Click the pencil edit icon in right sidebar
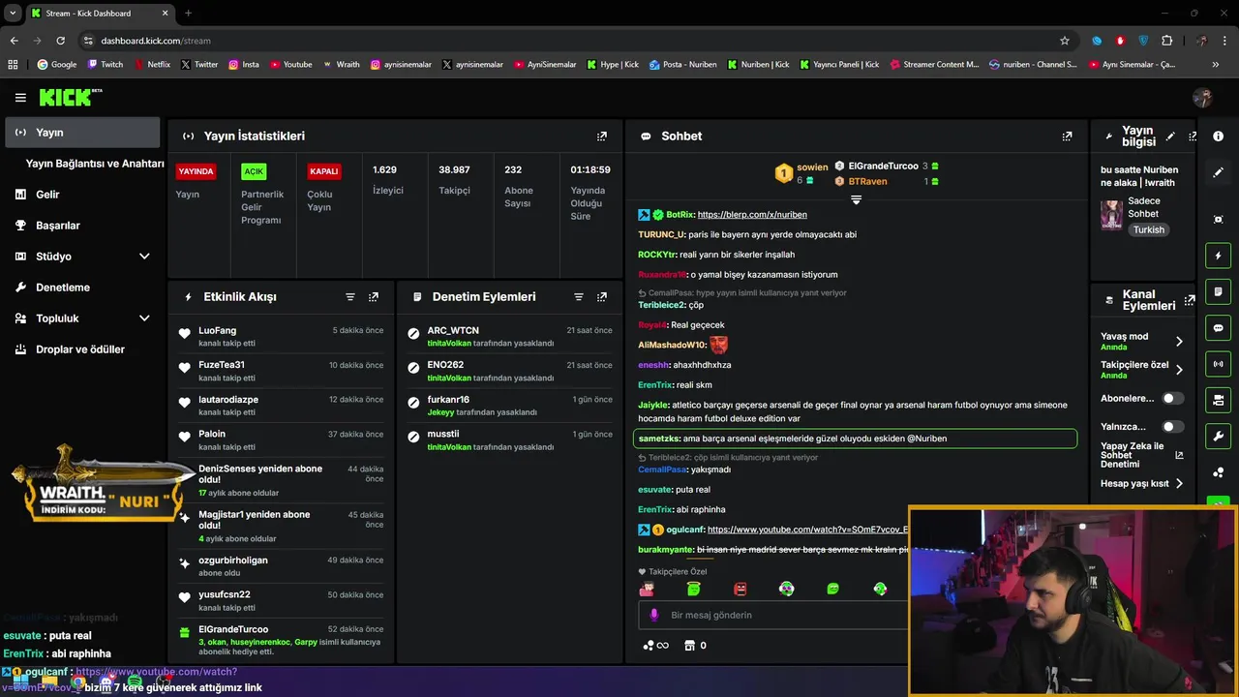 point(1218,172)
